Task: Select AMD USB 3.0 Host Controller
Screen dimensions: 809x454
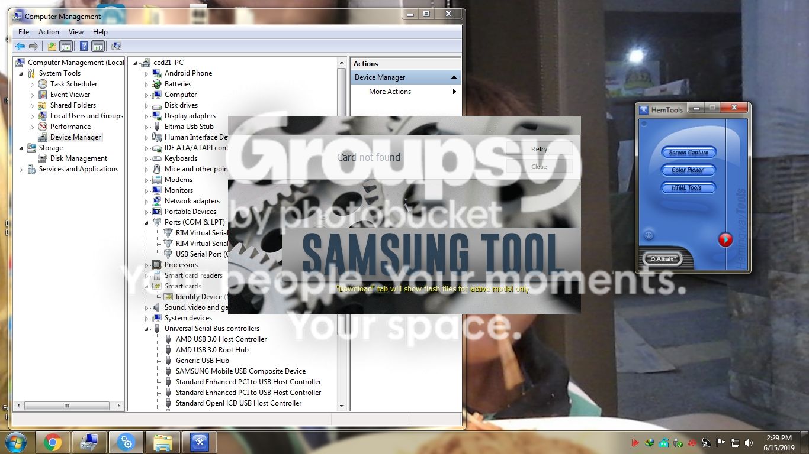Action: click(x=221, y=339)
